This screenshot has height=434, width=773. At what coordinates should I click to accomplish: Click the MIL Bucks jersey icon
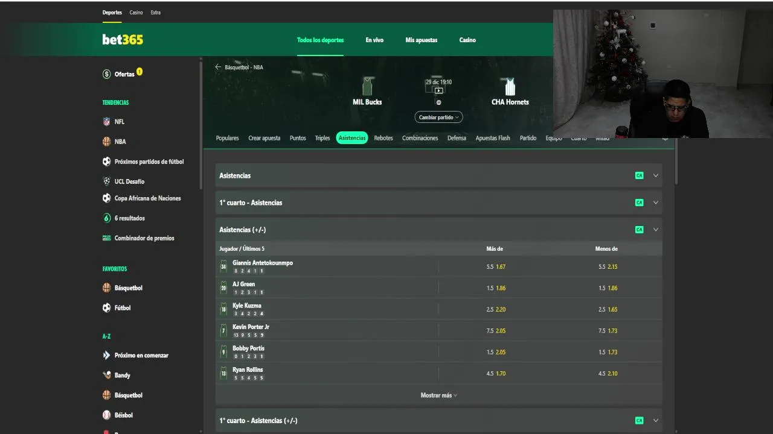tap(367, 86)
